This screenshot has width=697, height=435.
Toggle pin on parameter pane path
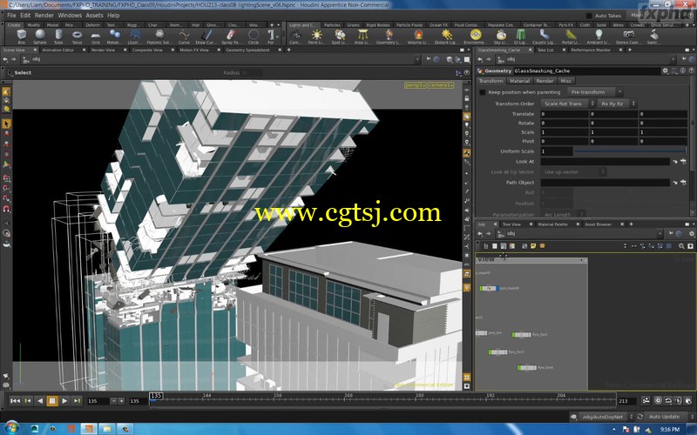coord(684,59)
